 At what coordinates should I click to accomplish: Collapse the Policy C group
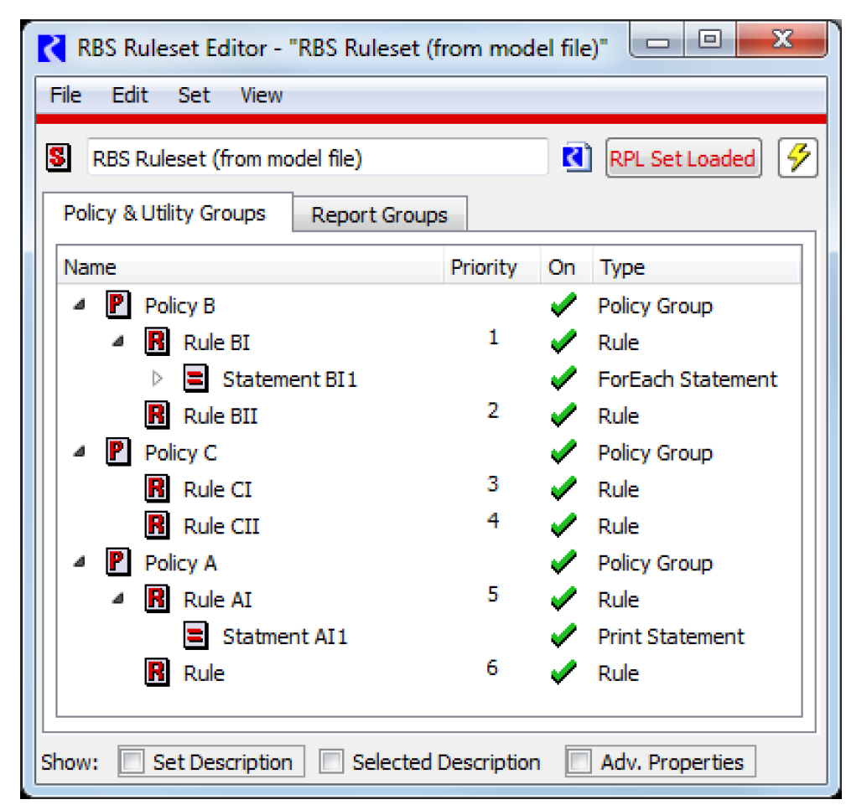pyautogui.click(x=80, y=452)
